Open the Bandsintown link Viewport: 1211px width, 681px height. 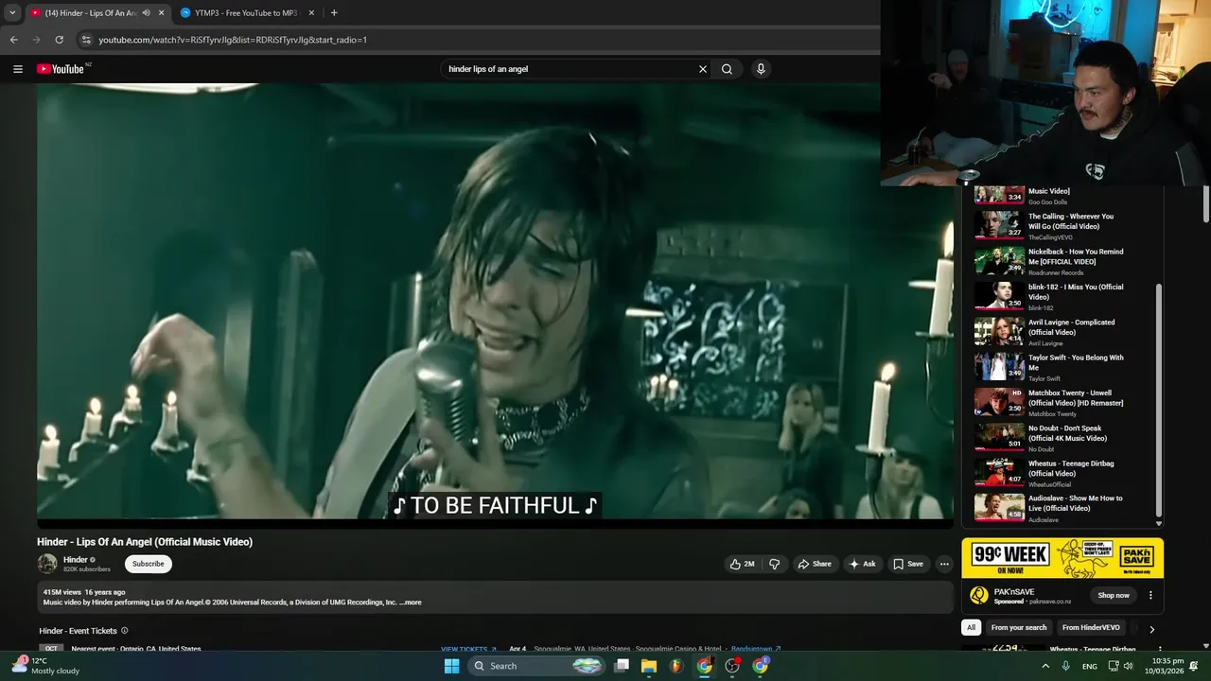tap(755, 650)
